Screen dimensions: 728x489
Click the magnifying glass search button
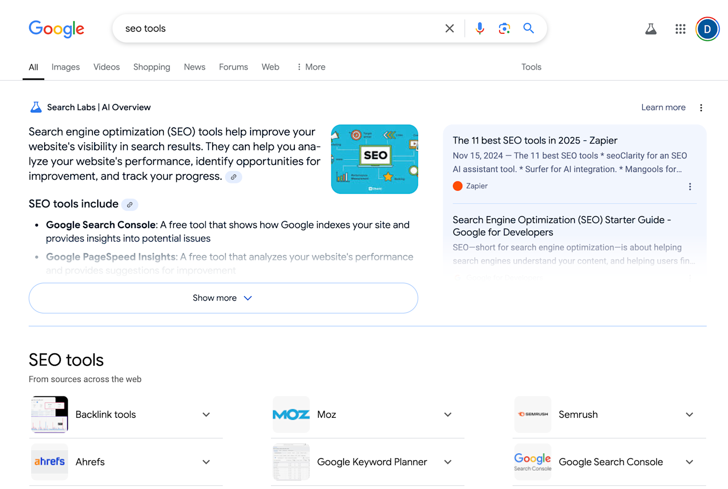(x=528, y=28)
